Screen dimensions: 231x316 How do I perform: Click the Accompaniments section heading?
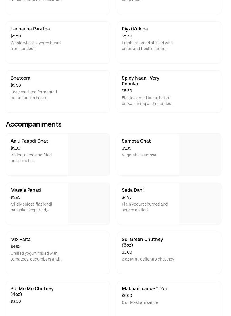[x=34, y=124]
